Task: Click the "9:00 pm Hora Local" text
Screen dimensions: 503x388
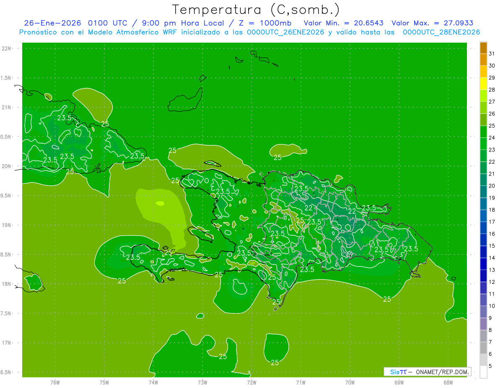Action: pyautogui.click(x=182, y=23)
